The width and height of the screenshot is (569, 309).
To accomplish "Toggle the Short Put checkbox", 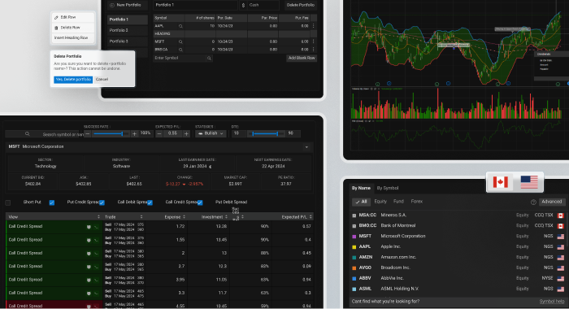I will click(x=52, y=202).
